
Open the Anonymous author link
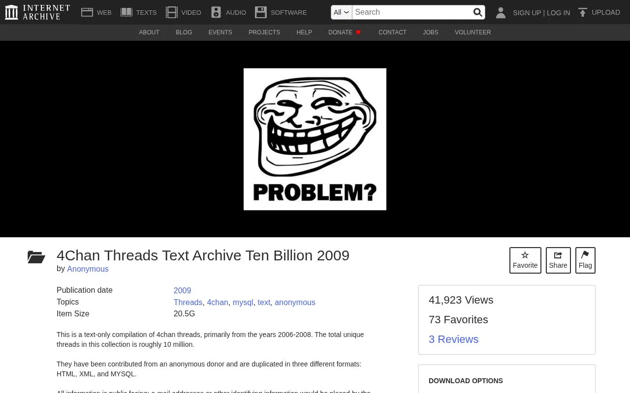pos(88,269)
